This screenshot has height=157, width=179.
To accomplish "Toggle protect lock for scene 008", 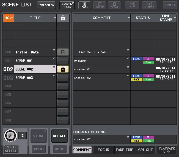I will (x=63, y=120).
